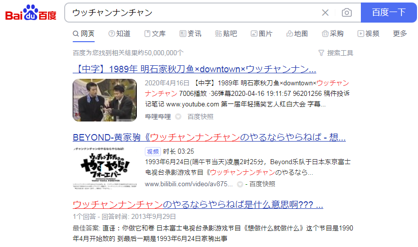Clear the search box with X icon

325,13
